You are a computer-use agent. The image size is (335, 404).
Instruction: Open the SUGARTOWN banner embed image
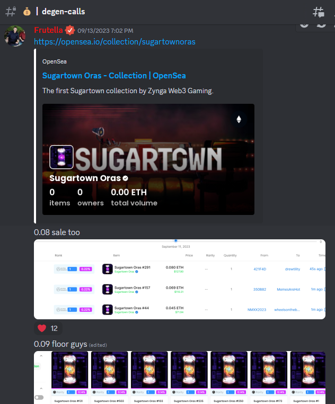pos(148,159)
